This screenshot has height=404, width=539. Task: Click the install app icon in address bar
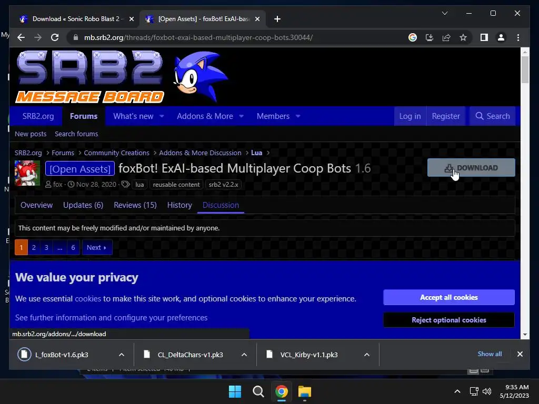click(x=430, y=37)
